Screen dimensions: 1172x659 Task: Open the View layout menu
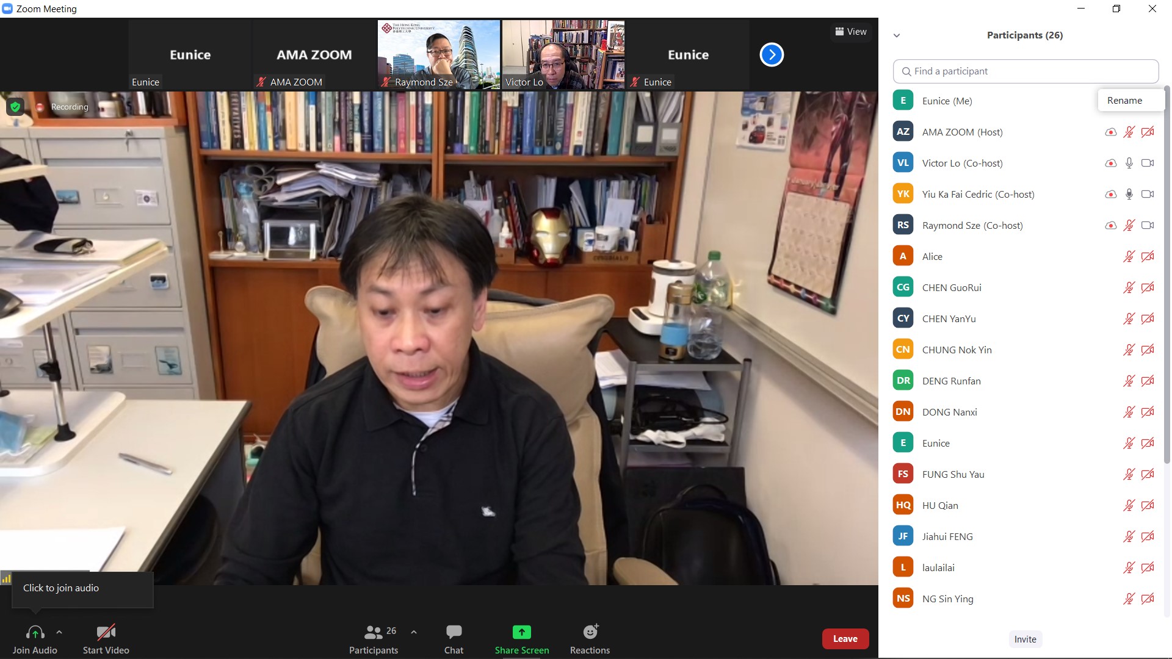coord(850,32)
